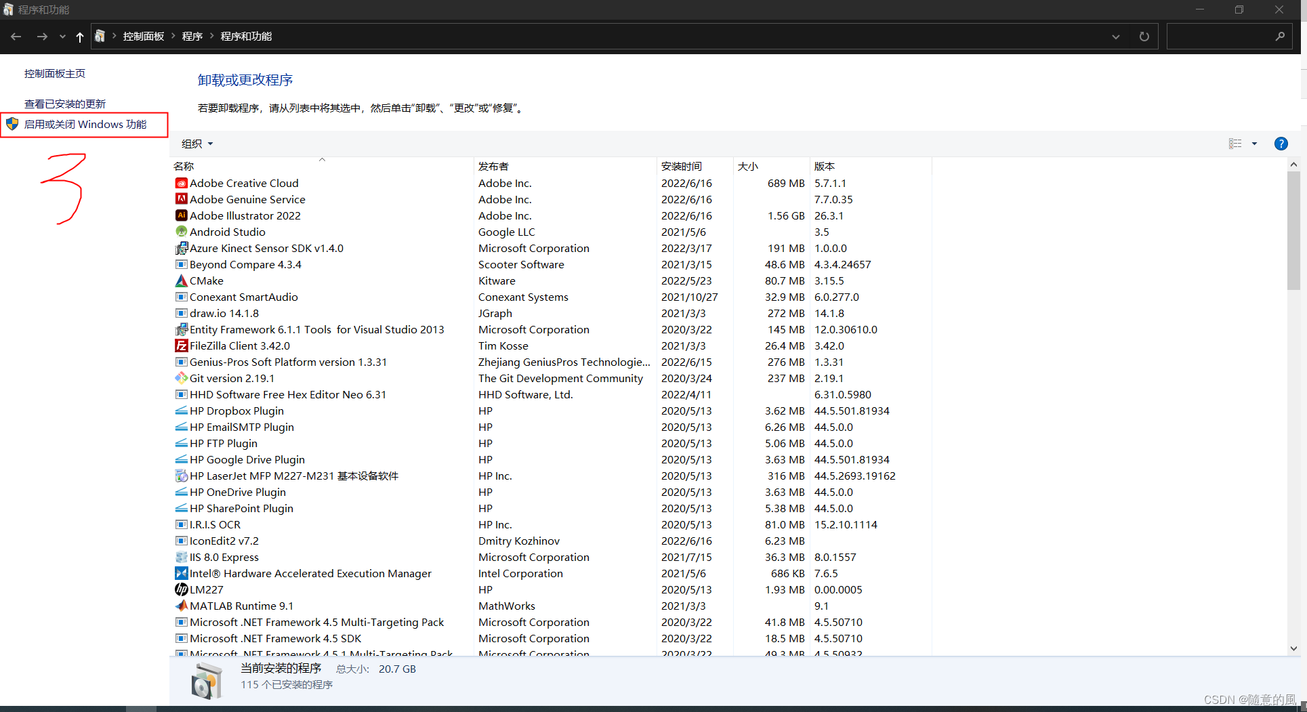Expand the chevron after 程序 in breadcrumb

click(x=211, y=36)
